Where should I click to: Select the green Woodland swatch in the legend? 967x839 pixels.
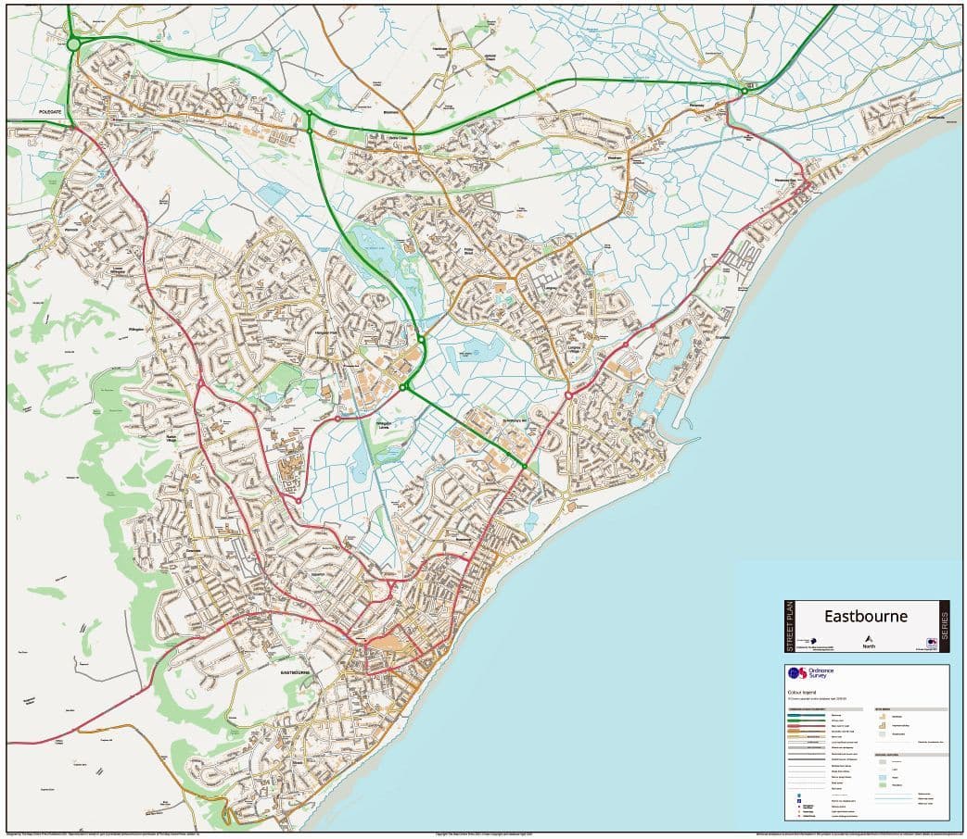(x=881, y=784)
